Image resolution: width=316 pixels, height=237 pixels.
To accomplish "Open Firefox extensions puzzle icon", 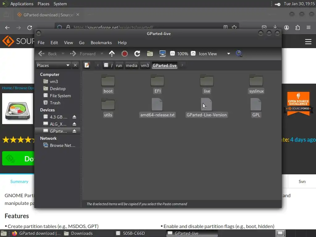I will [x=297, y=27].
